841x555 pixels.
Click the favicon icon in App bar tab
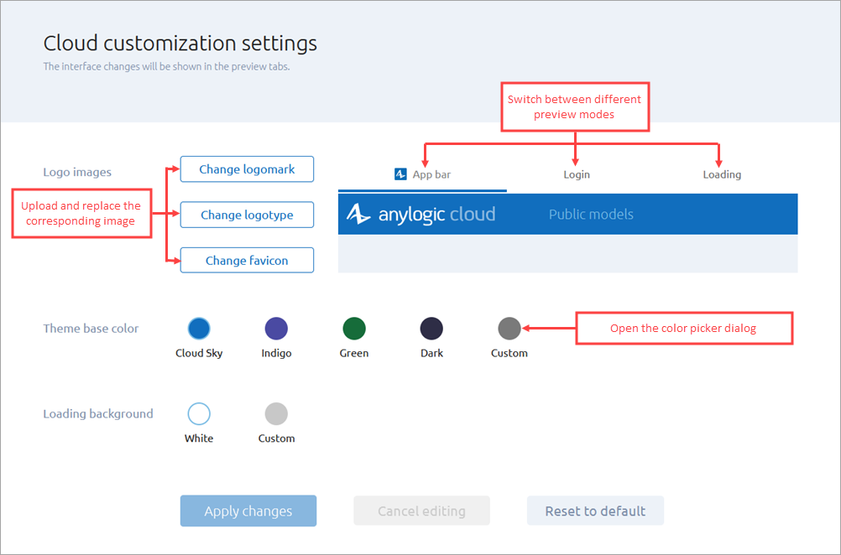[400, 174]
